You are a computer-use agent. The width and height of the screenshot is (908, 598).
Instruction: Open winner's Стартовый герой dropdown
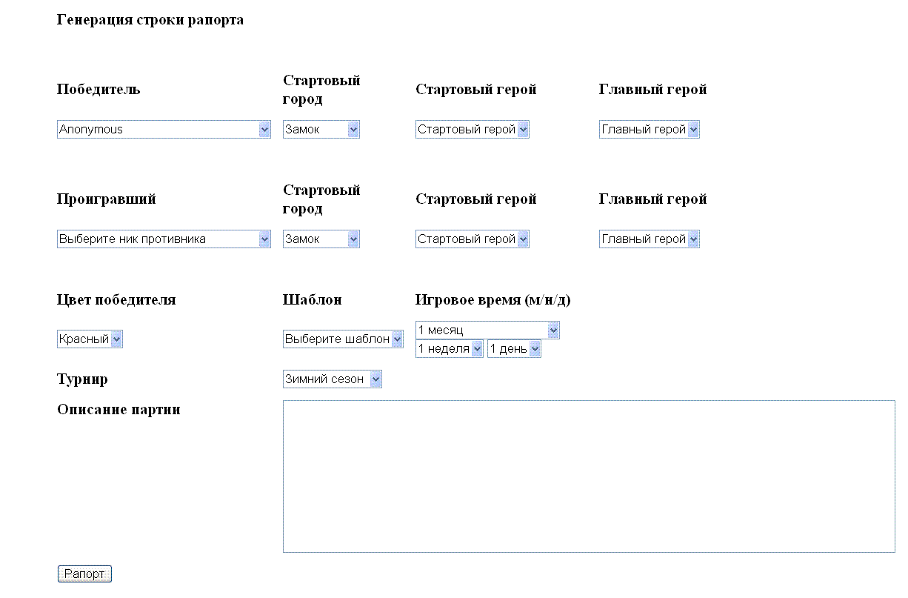pos(472,130)
